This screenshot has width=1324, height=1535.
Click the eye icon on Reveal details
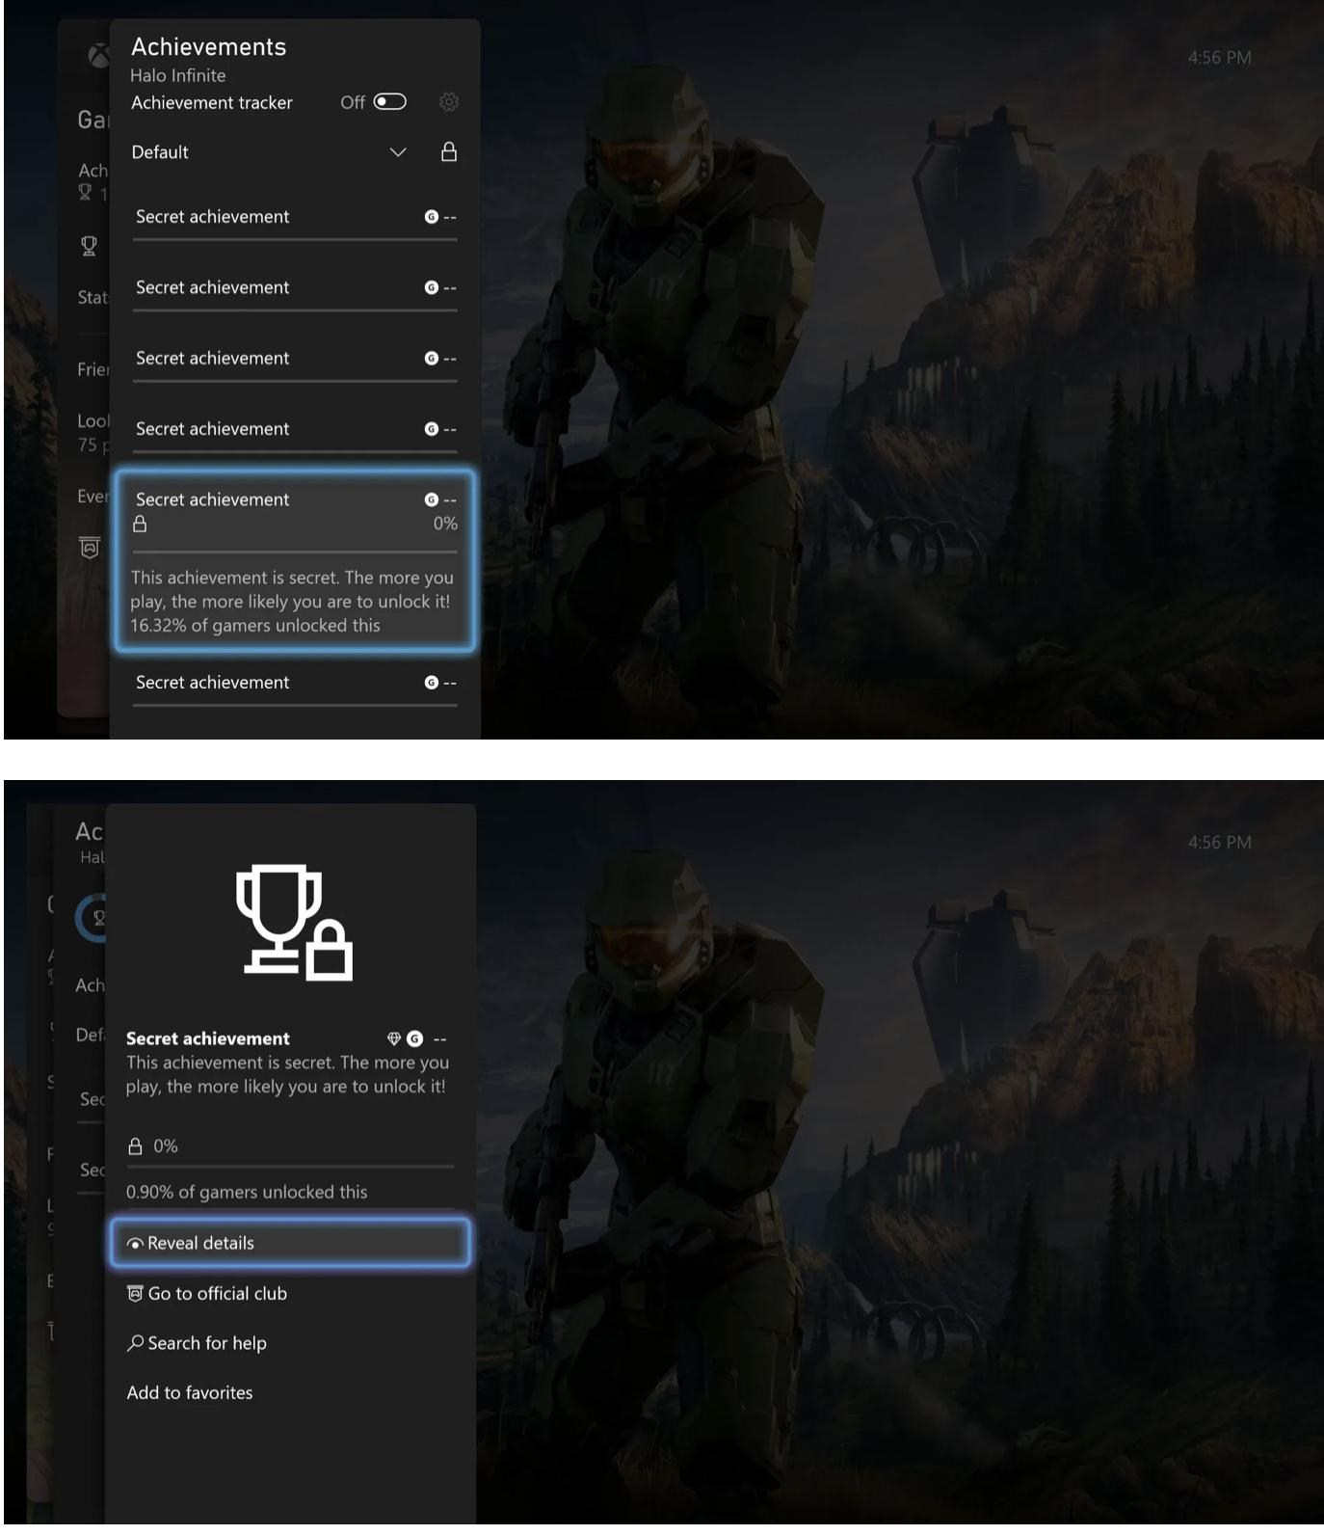pos(135,1244)
